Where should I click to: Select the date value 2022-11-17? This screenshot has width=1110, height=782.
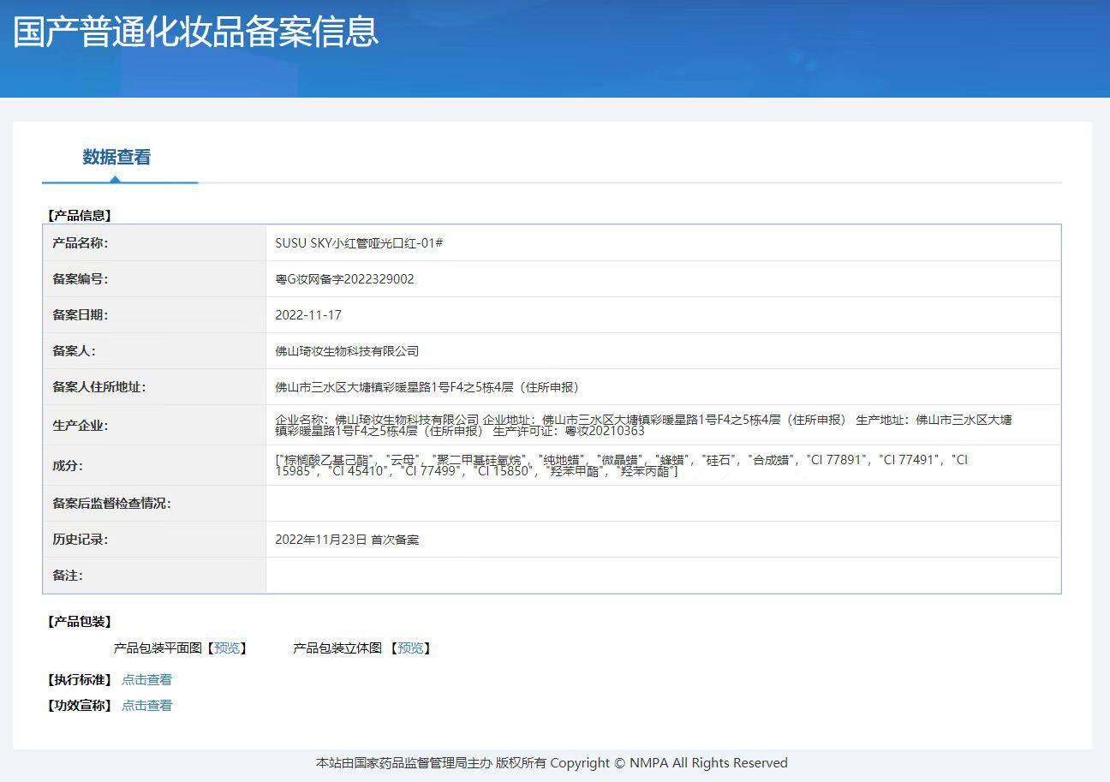(x=308, y=315)
